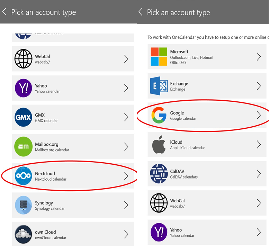The image size is (269, 246).
Task: Open the chevron in the Google row
Action: pos(259,115)
